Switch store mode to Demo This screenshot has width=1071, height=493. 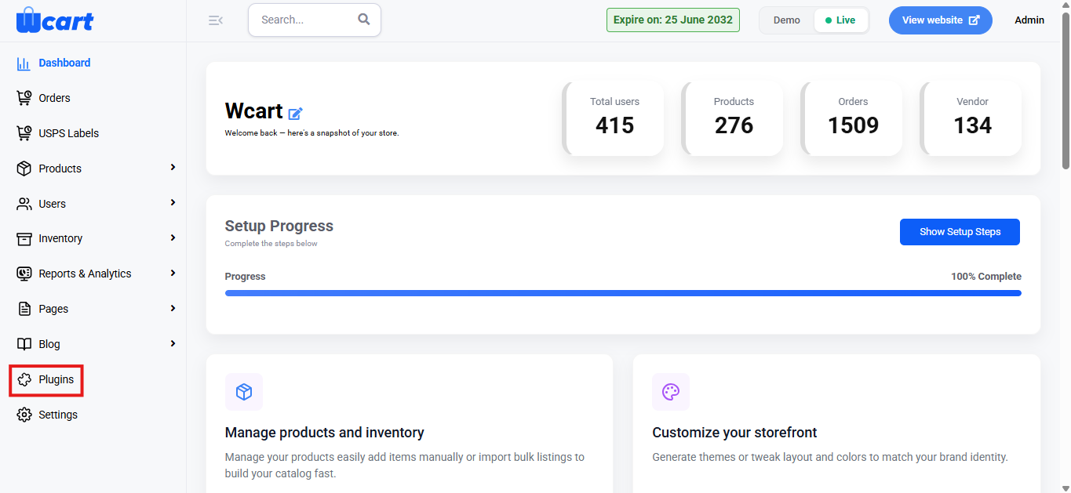787,20
